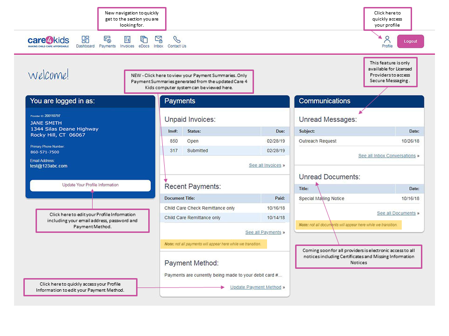
Task: Open See all Inbox Conversations
Action: pos(388,155)
